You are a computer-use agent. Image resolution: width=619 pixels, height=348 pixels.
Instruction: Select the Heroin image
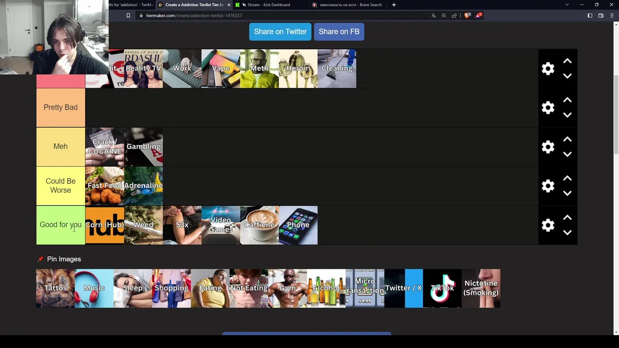tap(298, 68)
